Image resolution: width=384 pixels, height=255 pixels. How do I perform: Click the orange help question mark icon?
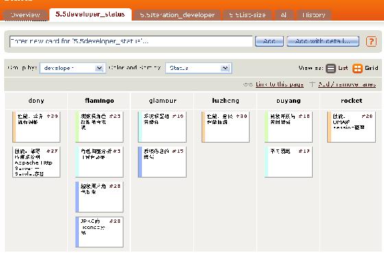click(x=371, y=41)
